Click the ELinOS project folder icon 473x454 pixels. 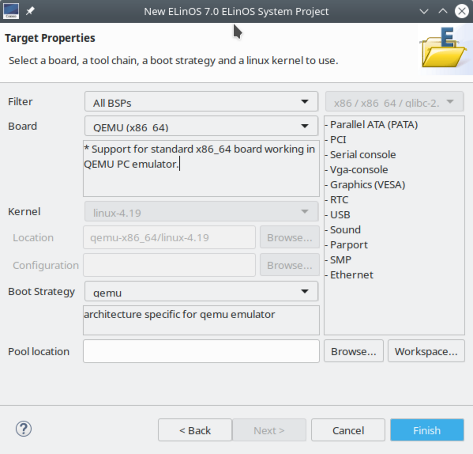click(443, 49)
